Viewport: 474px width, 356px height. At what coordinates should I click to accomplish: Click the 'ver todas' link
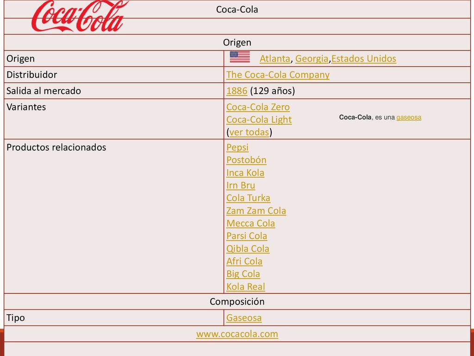pos(249,132)
